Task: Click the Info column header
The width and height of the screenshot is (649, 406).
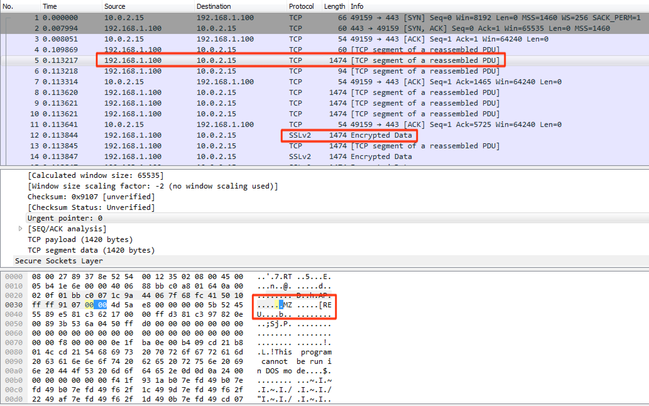Action: click(x=357, y=6)
